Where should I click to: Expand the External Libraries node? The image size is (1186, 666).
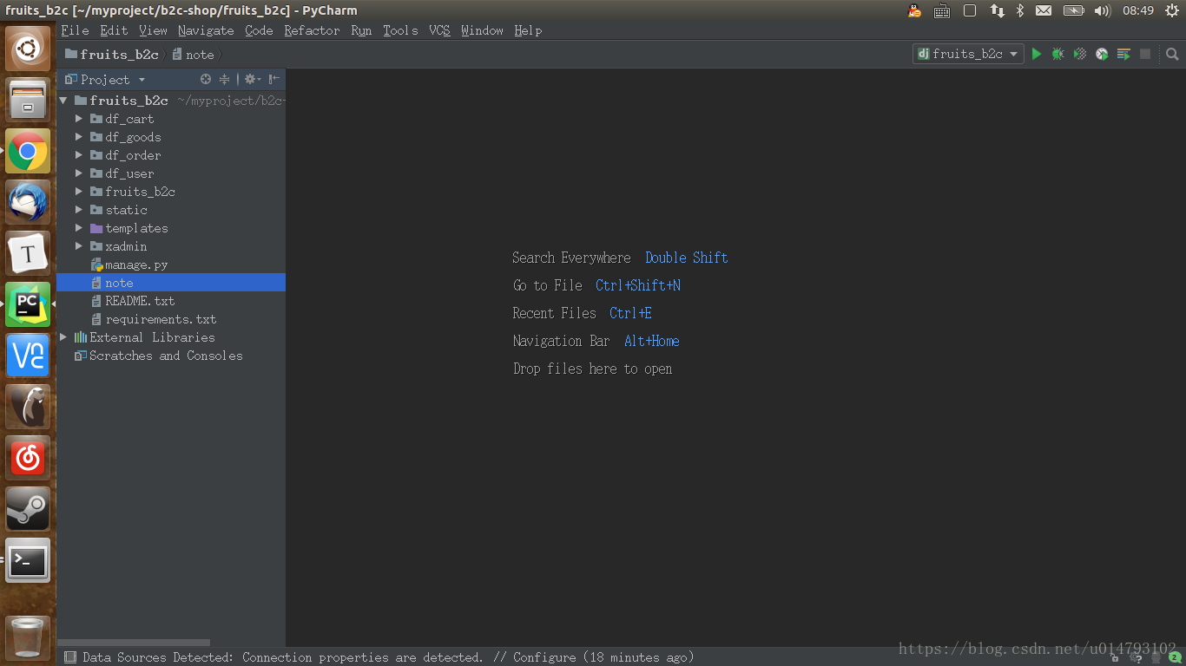[63, 337]
